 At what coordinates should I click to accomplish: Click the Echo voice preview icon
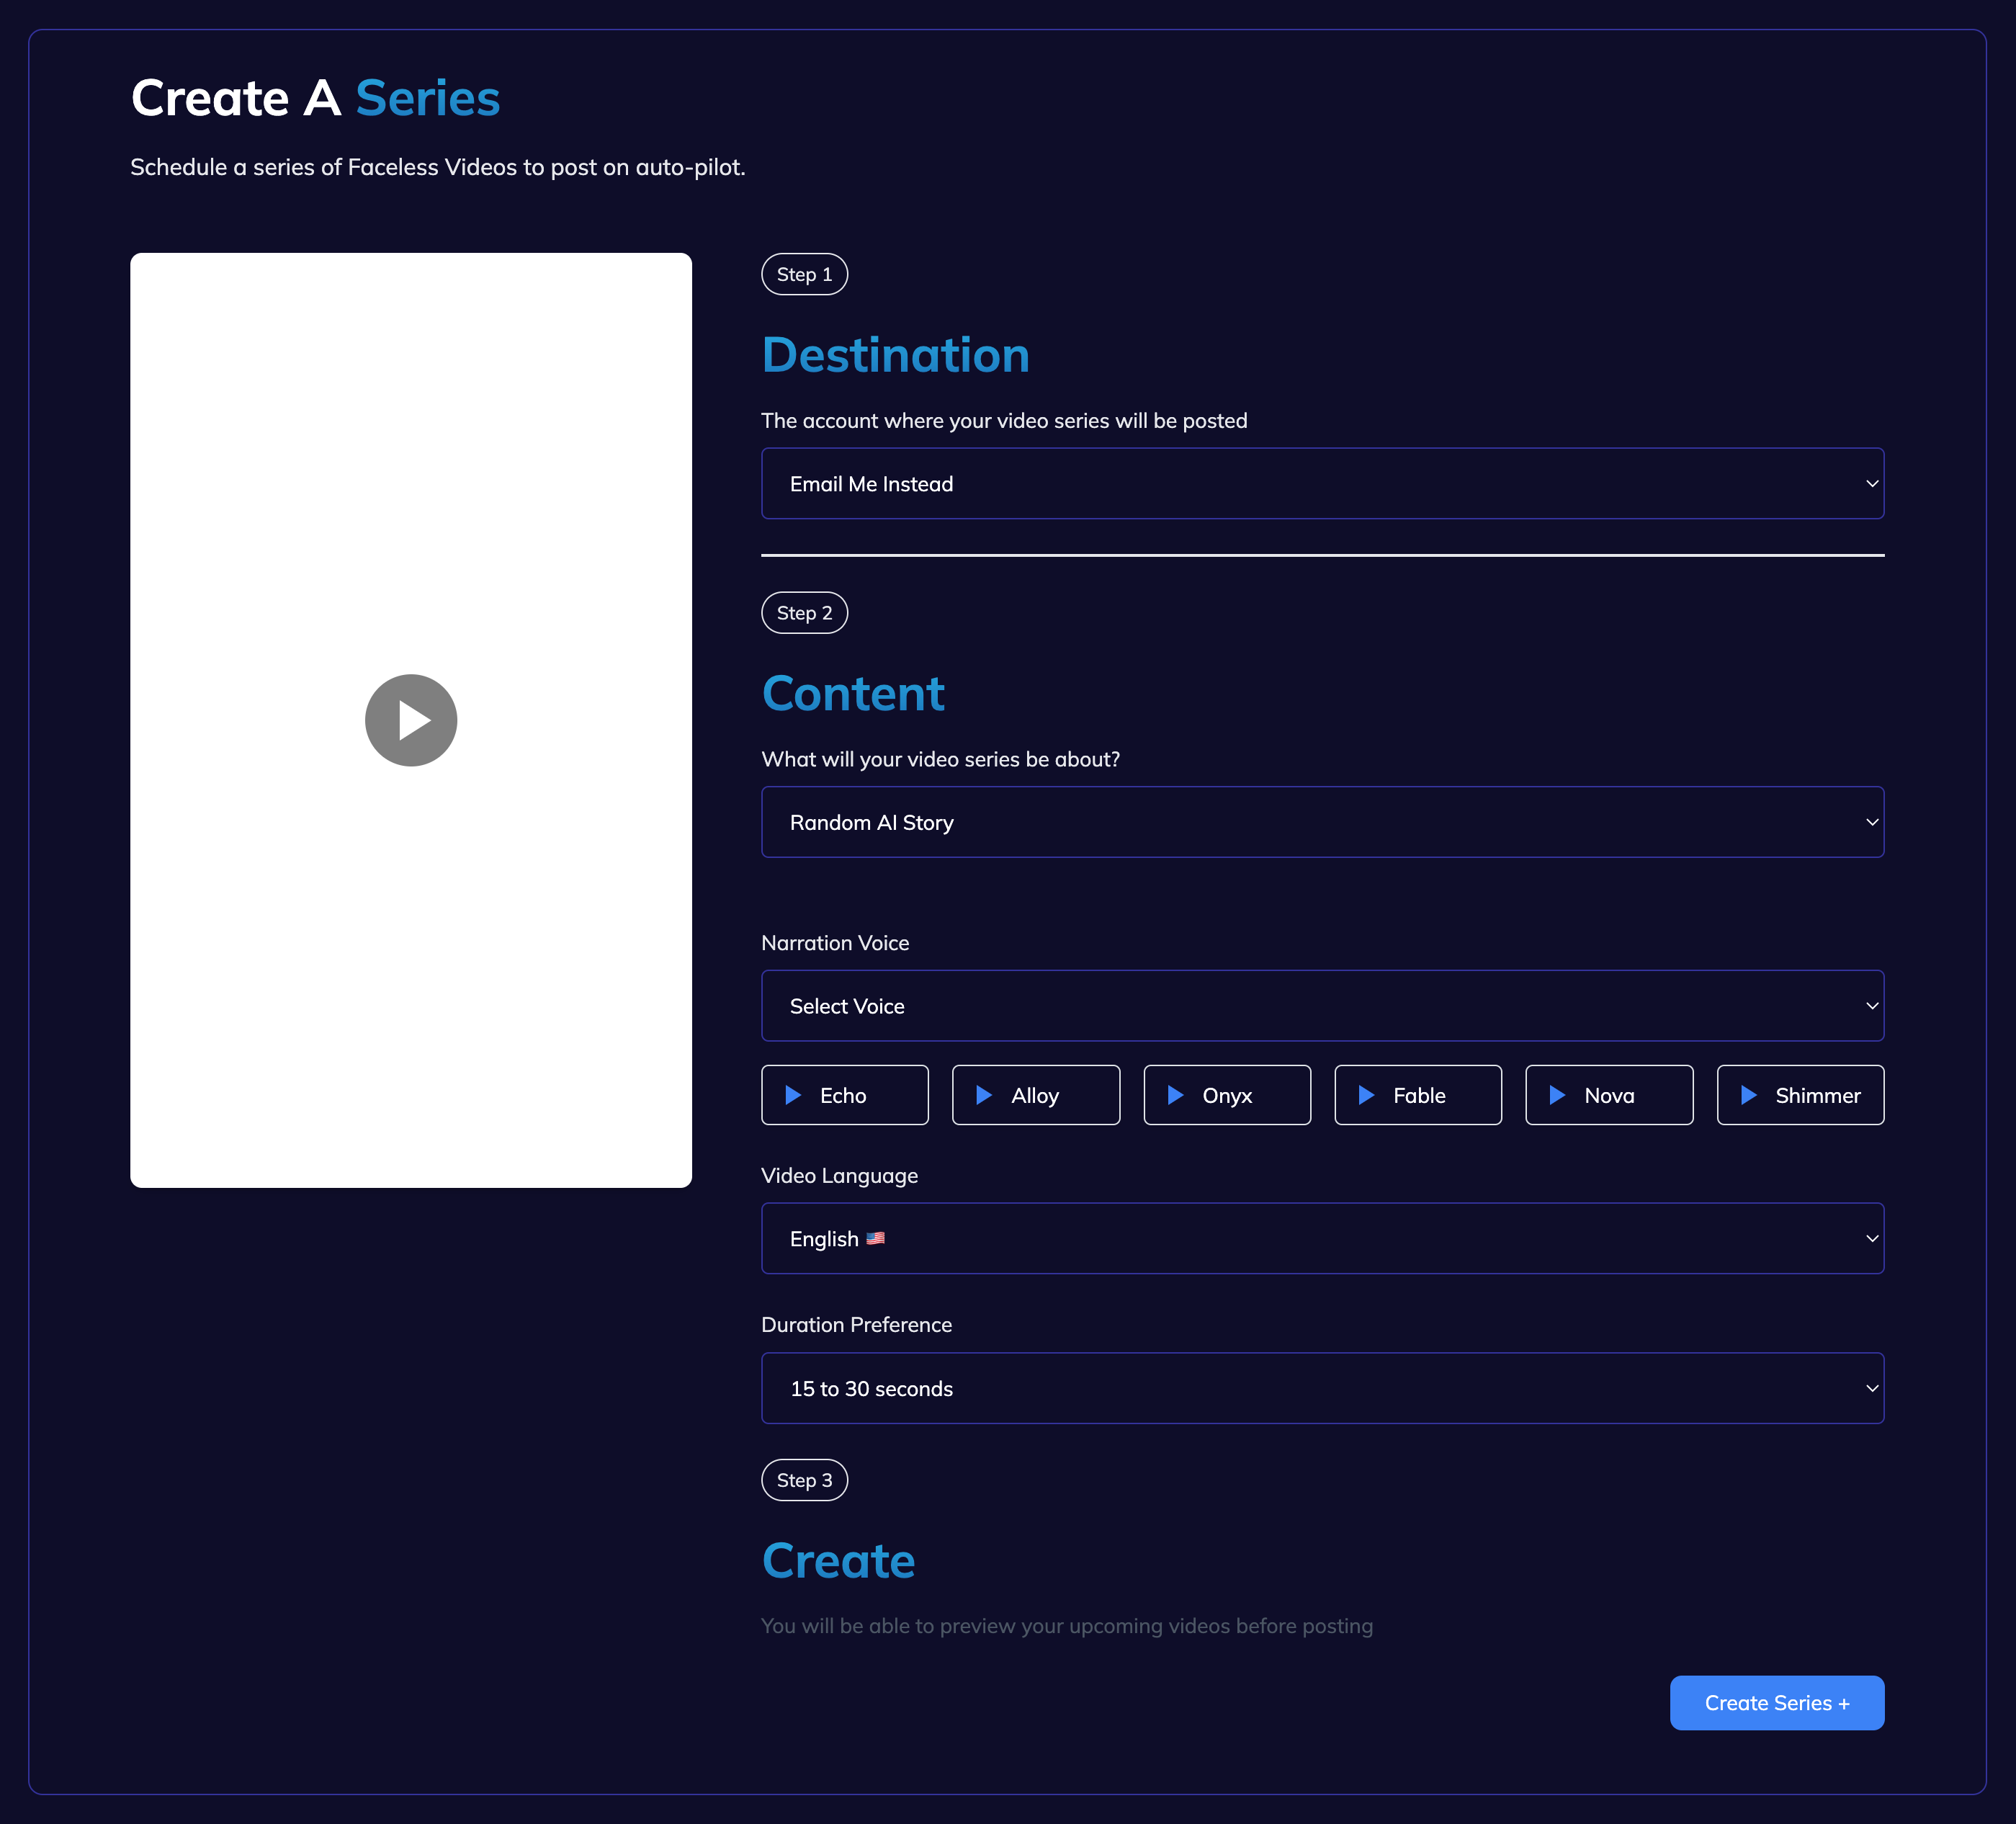point(795,1095)
